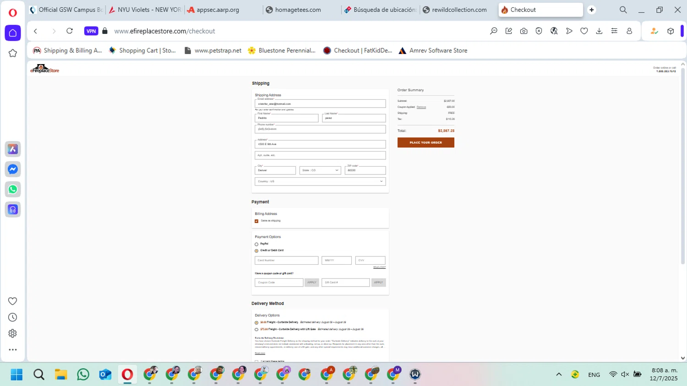This screenshot has height=386, width=687.
Task: Open the Bluestone Perennial bookmark
Action: click(282, 50)
